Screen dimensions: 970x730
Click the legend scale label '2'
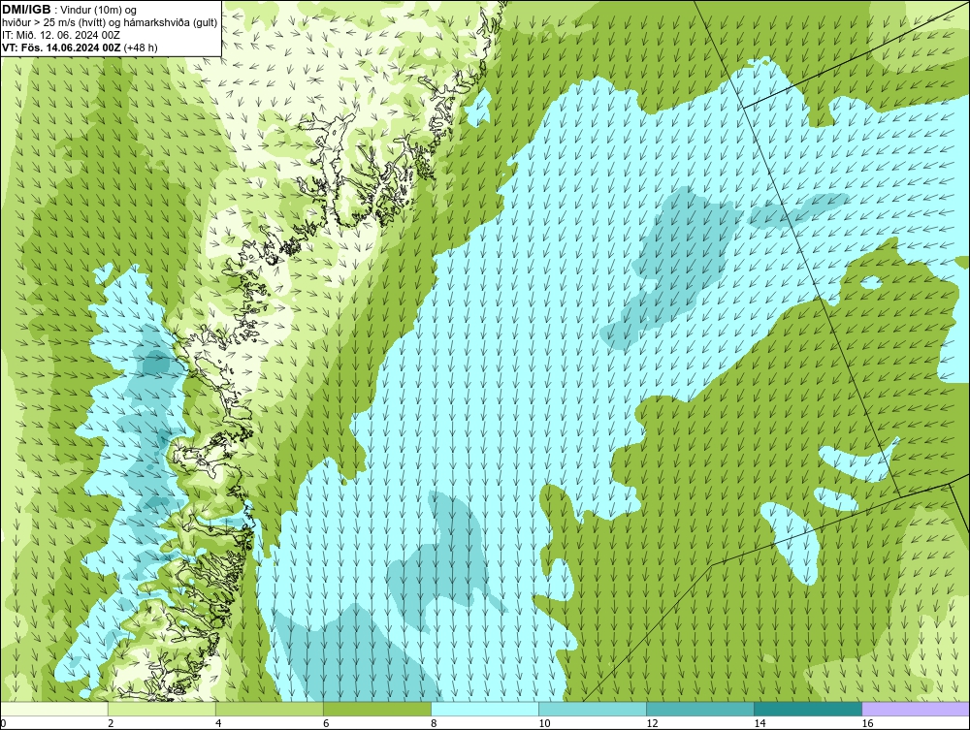[111, 723]
